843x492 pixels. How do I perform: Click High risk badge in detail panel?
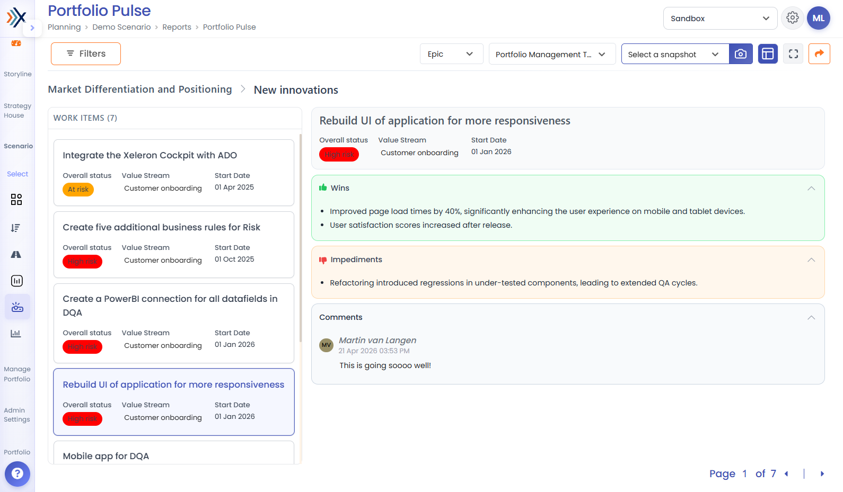point(339,155)
